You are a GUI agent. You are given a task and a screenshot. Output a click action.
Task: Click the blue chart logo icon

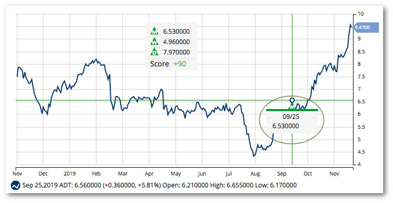[16, 186]
